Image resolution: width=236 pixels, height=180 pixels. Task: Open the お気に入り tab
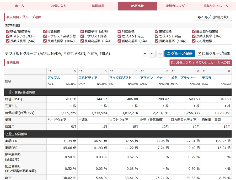pyautogui.click(x=59, y=6)
